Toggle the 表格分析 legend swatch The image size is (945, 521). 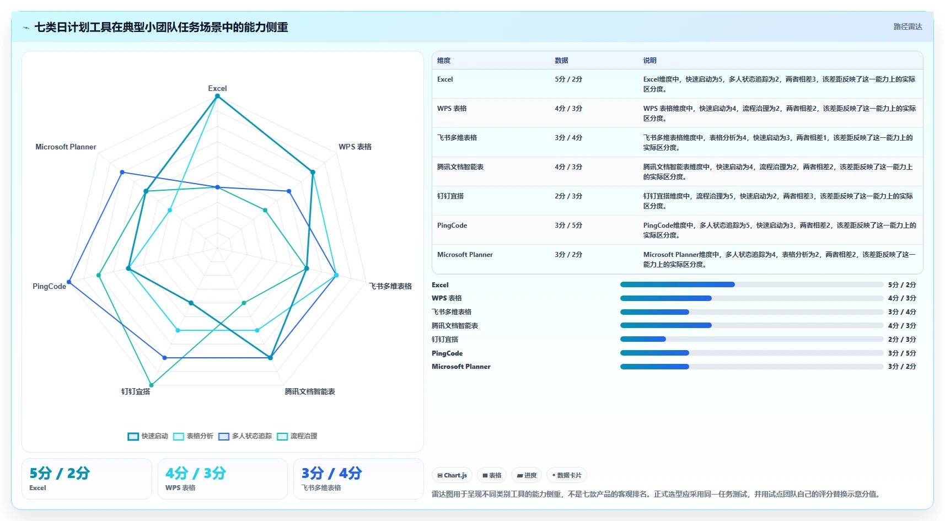(x=178, y=436)
